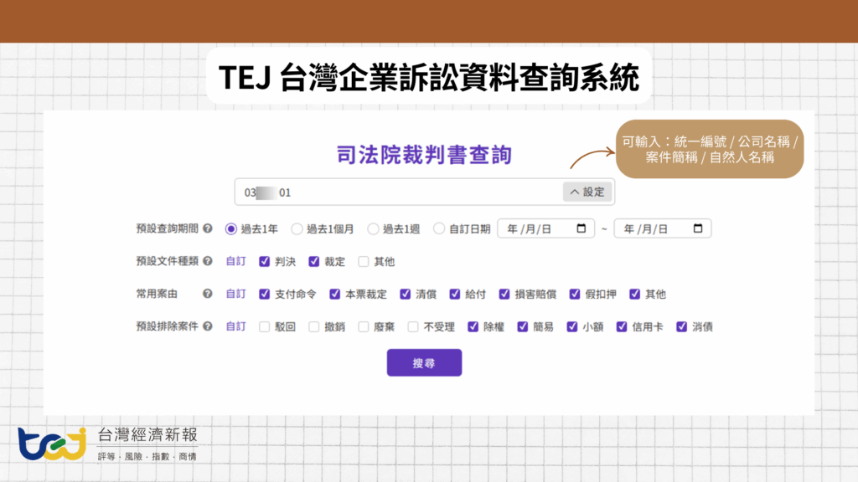Image resolution: width=858 pixels, height=482 pixels.
Task: Collapse settings with the 設定 button
Action: point(587,192)
